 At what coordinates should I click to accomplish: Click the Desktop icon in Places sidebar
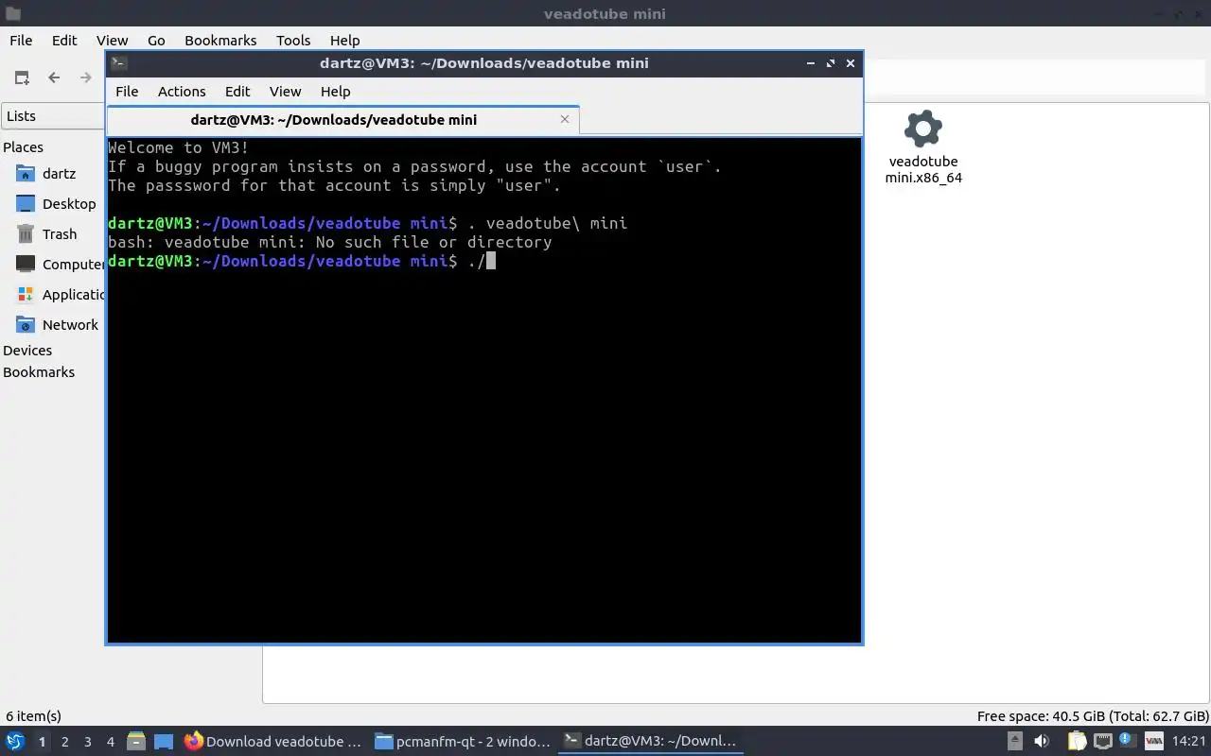point(26,204)
